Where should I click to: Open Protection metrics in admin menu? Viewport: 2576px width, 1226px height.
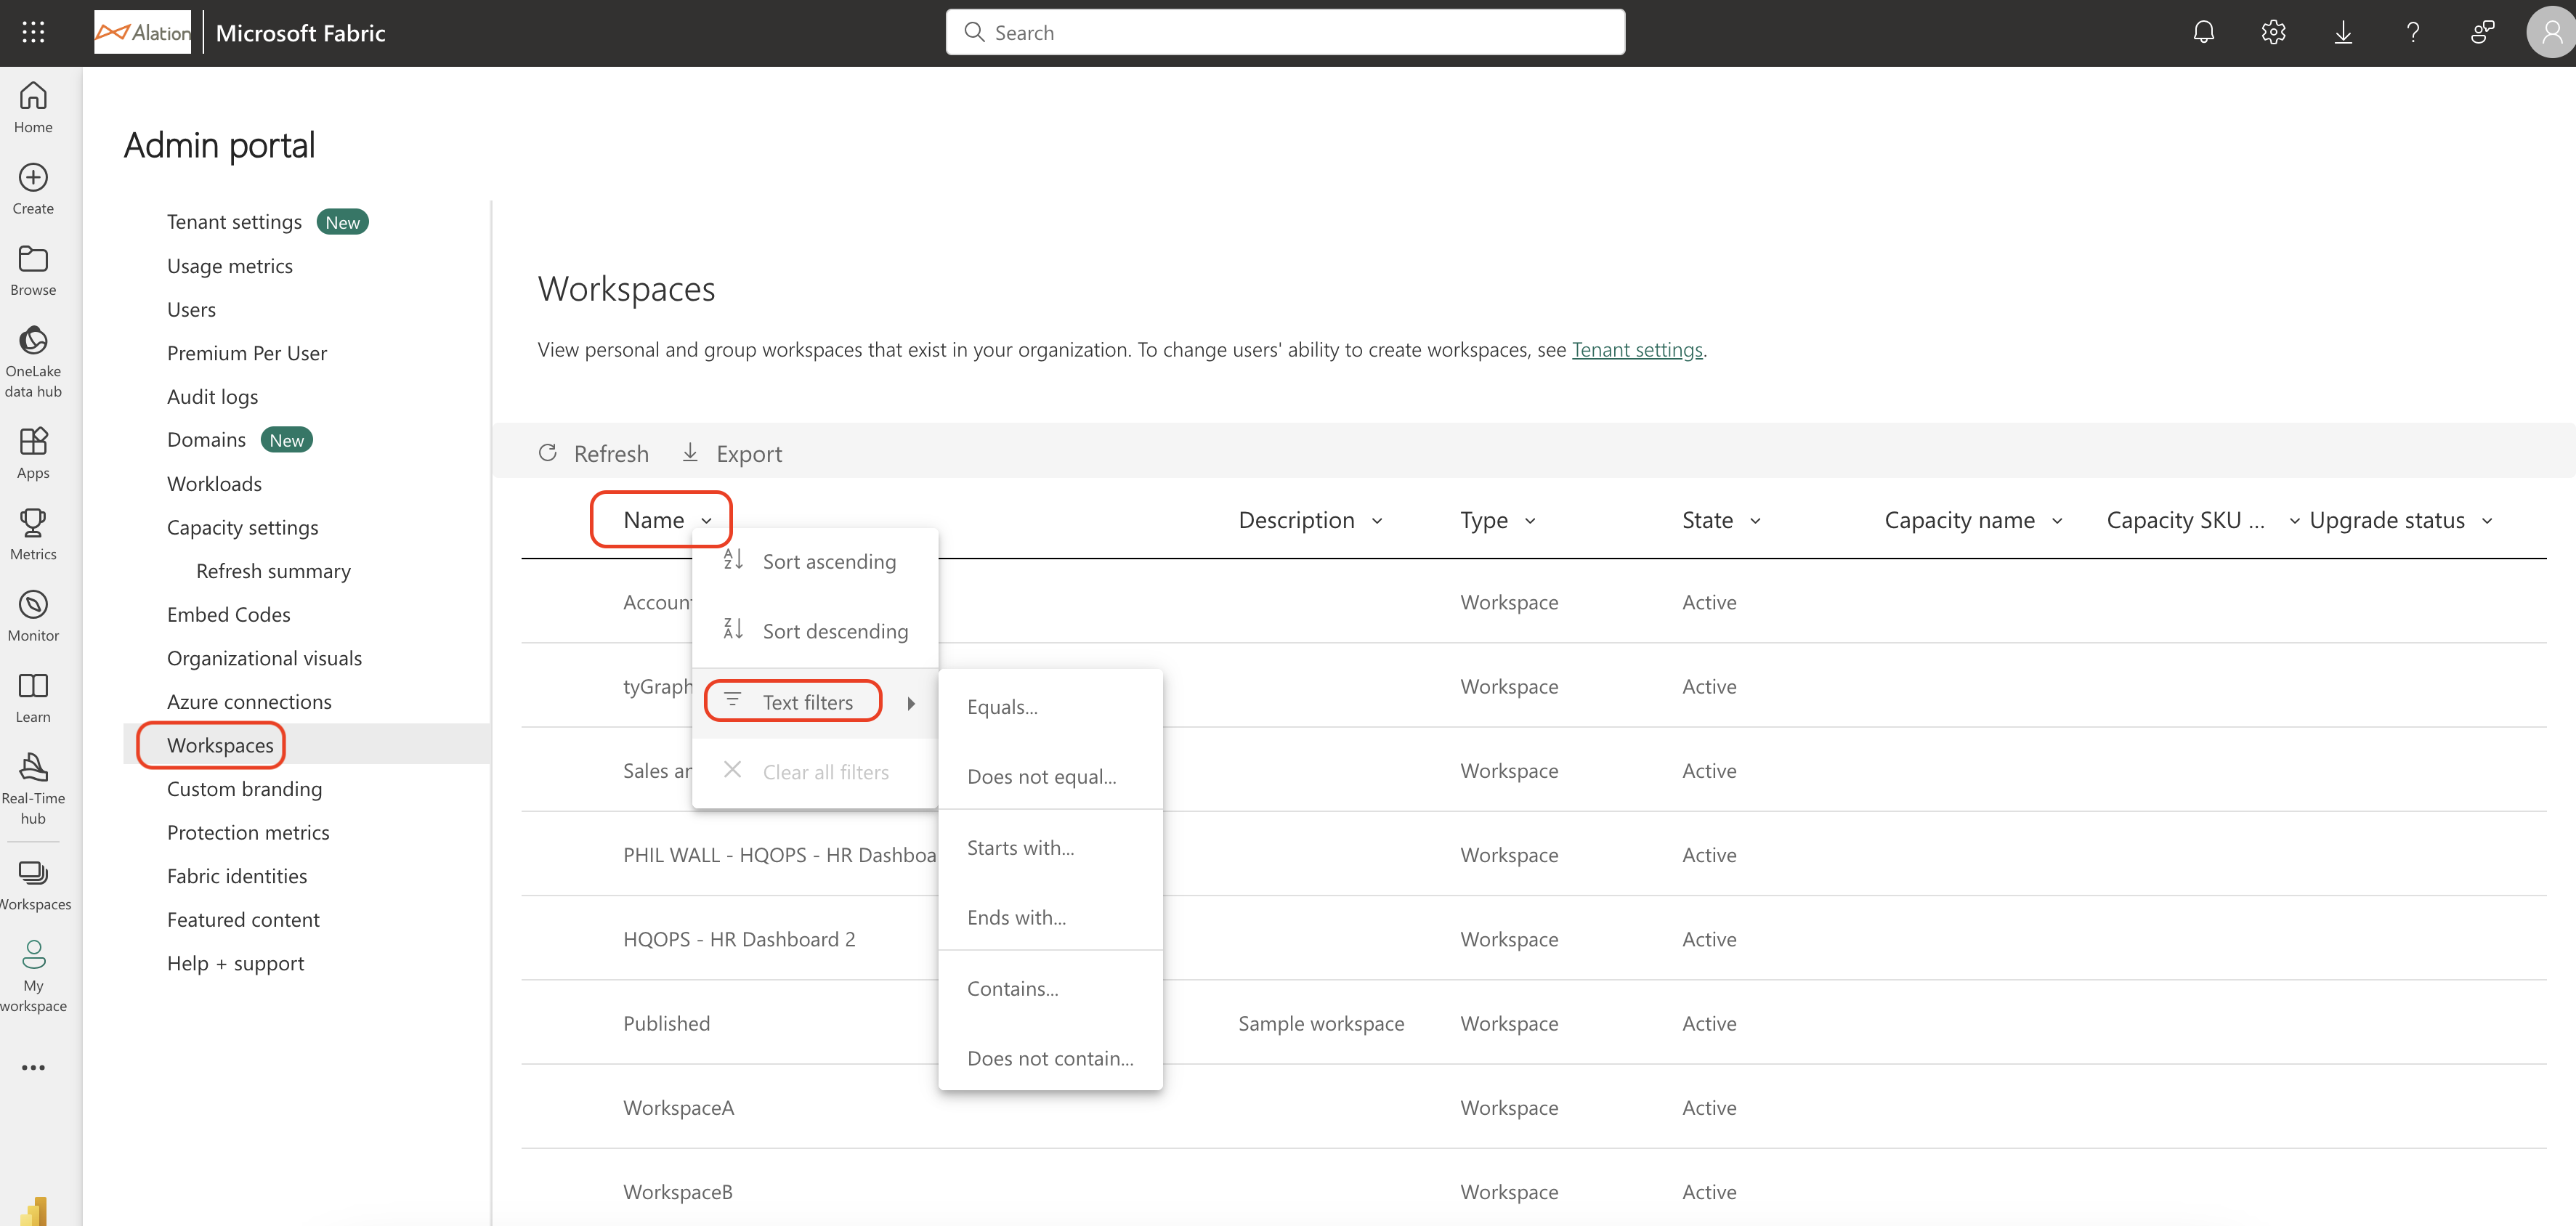coord(248,833)
